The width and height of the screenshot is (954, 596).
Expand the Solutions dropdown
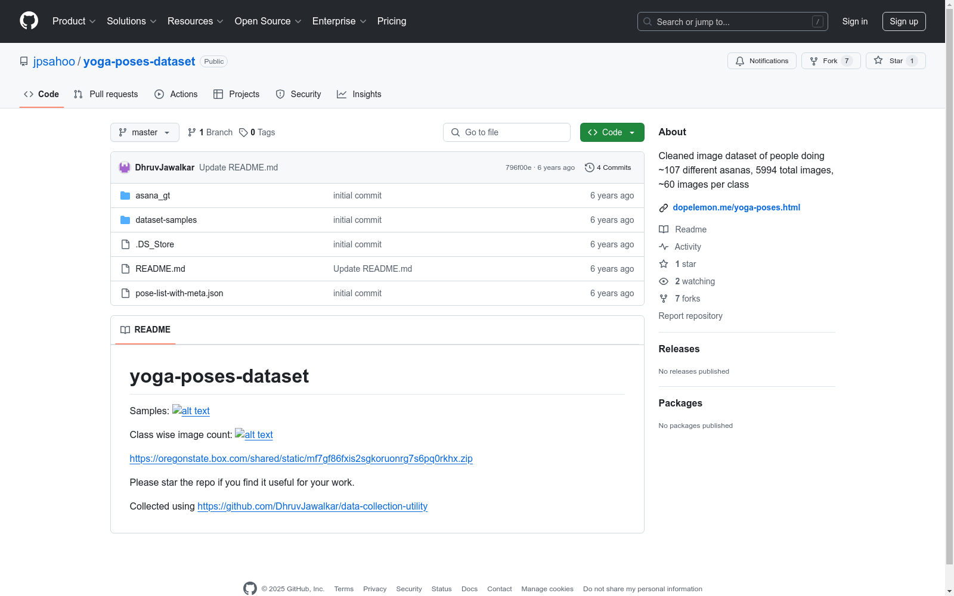pyautogui.click(x=132, y=21)
